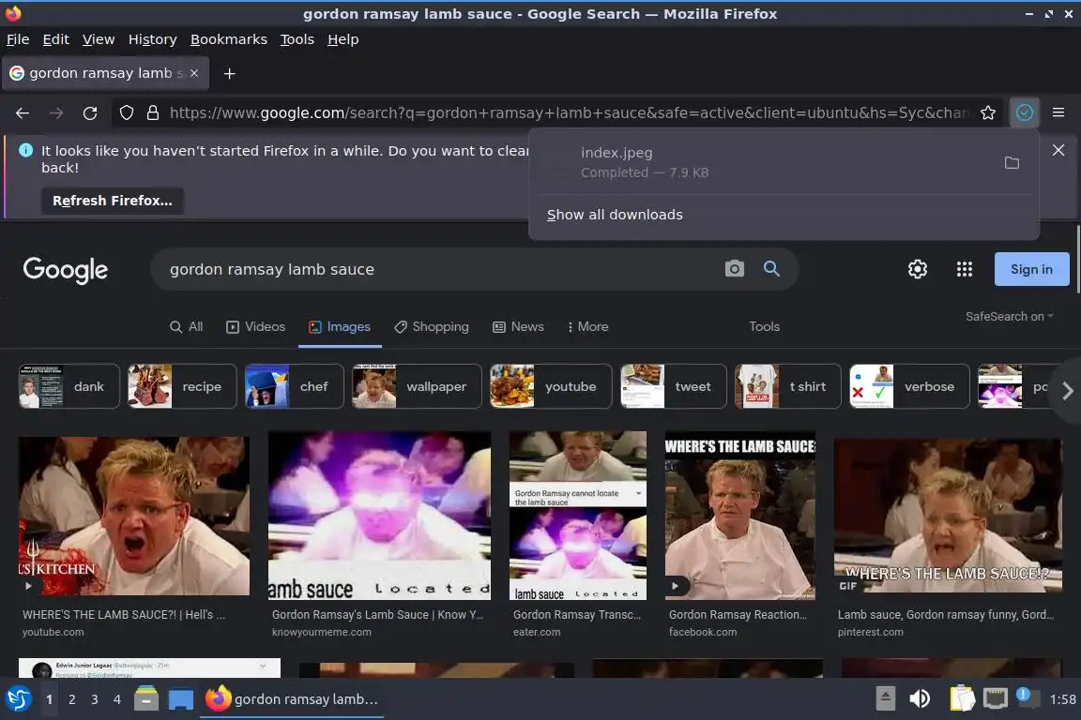This screenshot has height=720, width=1081.
Task: Toggle the downloads panel button
Action: click(1025, 113)
